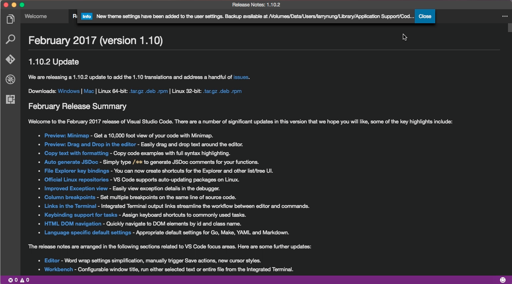The image size is (512, 284).
Task: Jump to the Editor section link
Action: point(52,260)
